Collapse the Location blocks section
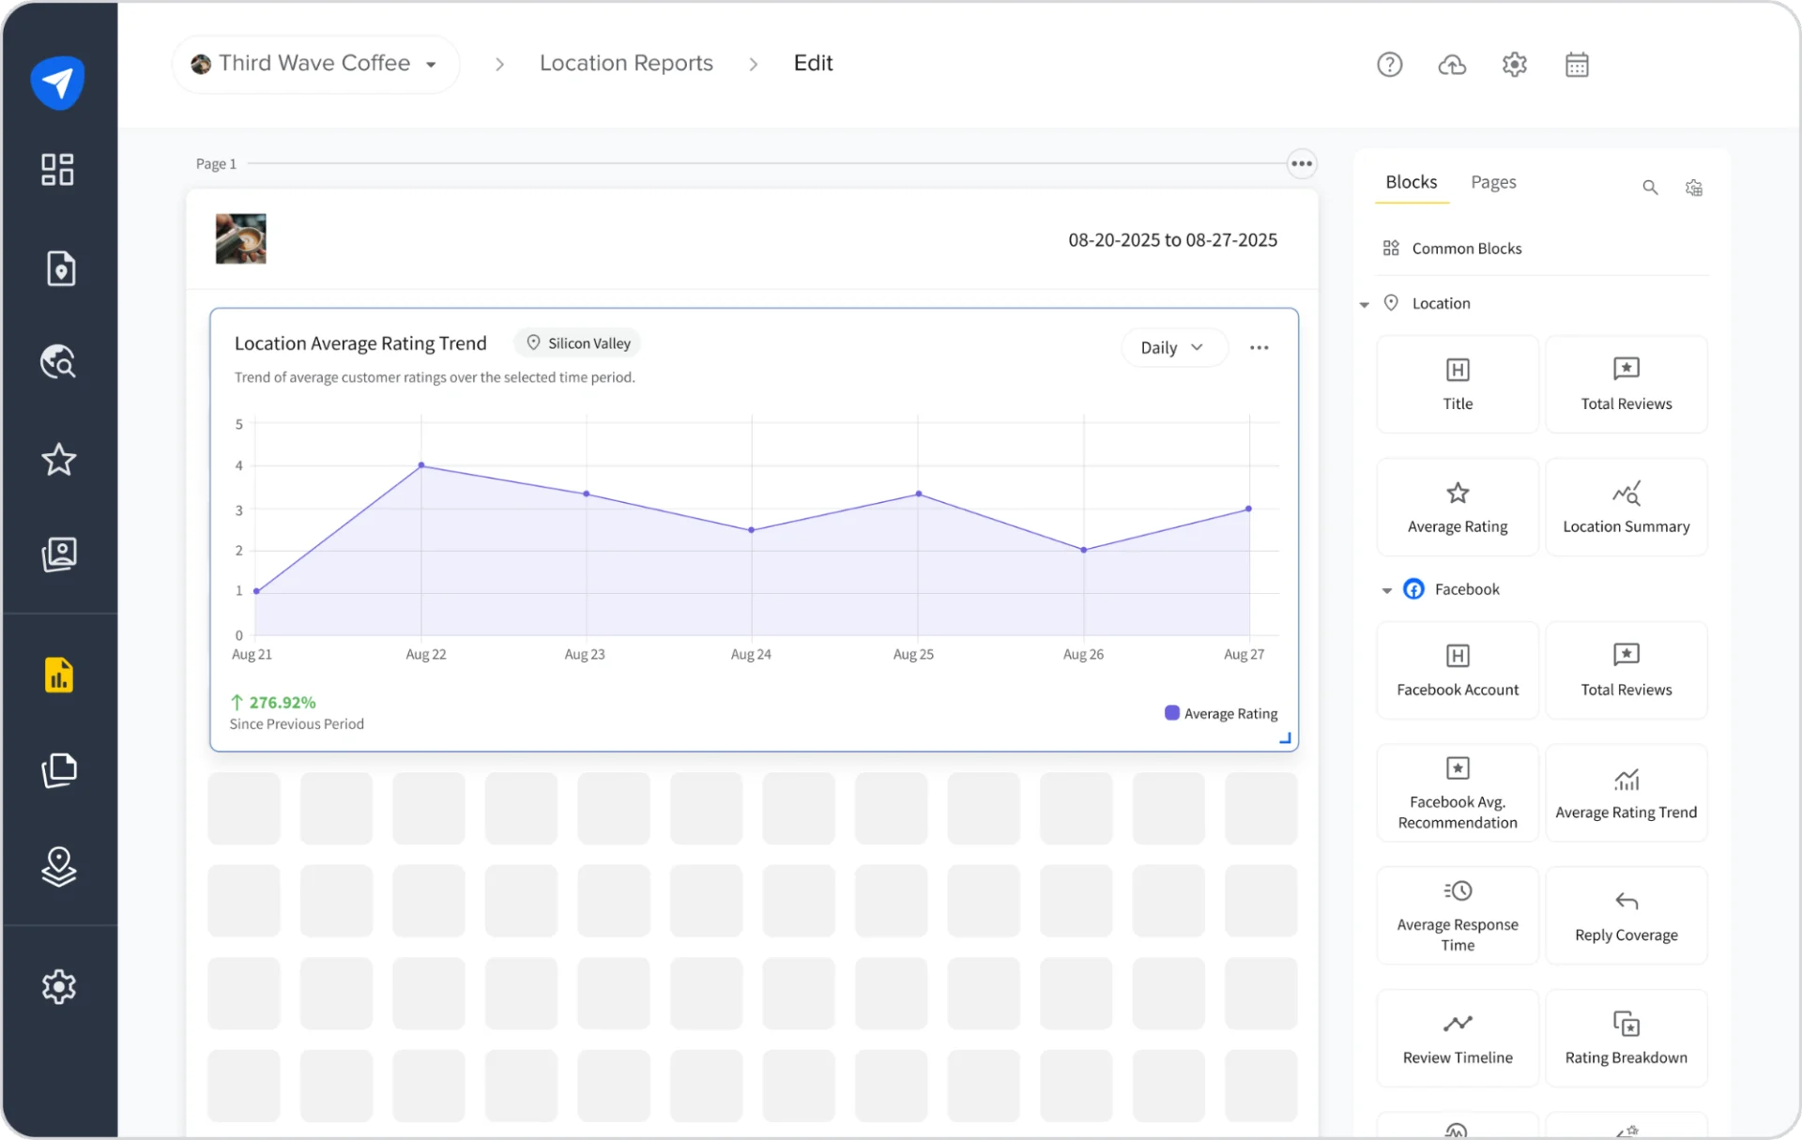 pyautogui.click(x=1364, y=304)
